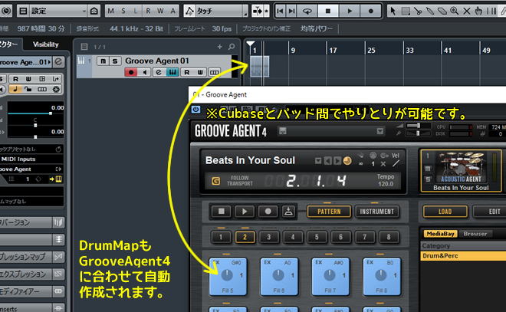Edit the Tempo 120.0 value

tap(386, 184)
